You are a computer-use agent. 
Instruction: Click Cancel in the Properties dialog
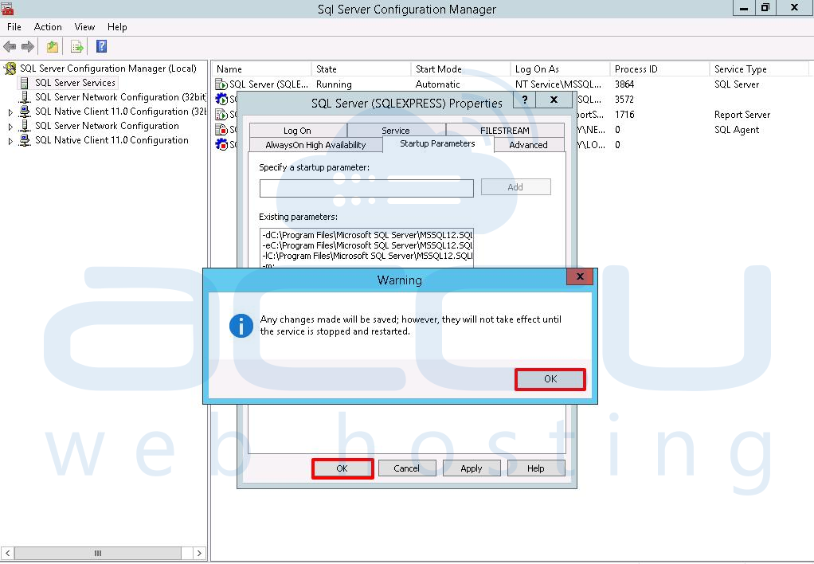[x=406, y=468]
